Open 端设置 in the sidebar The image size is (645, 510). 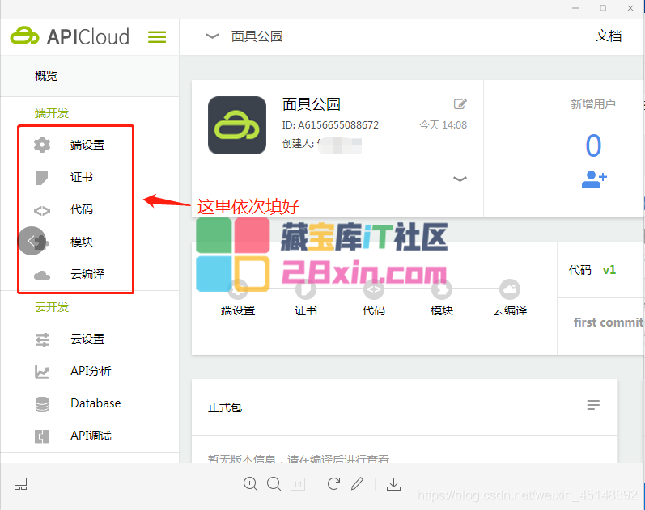(87, 145)
